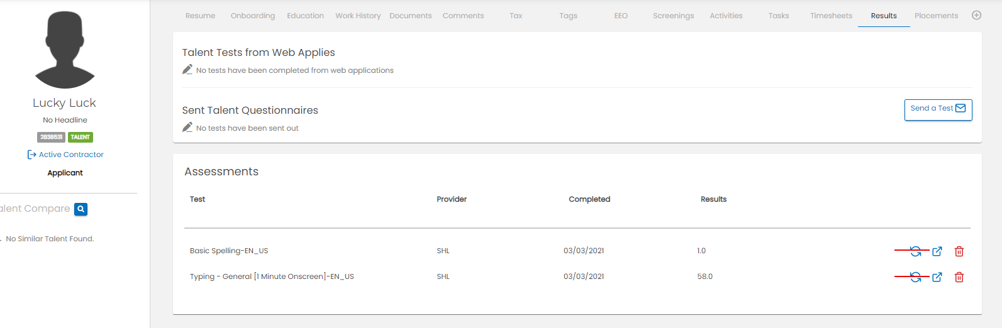Viewport: 1002px width, 328px height.
Task: Click the Lucky Luck name heading
Action: click(65, 103)
